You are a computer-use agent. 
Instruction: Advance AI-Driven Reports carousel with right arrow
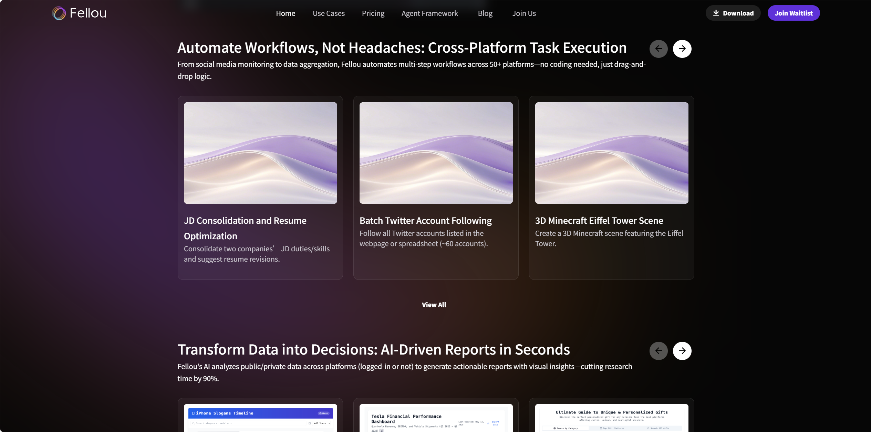682,351
